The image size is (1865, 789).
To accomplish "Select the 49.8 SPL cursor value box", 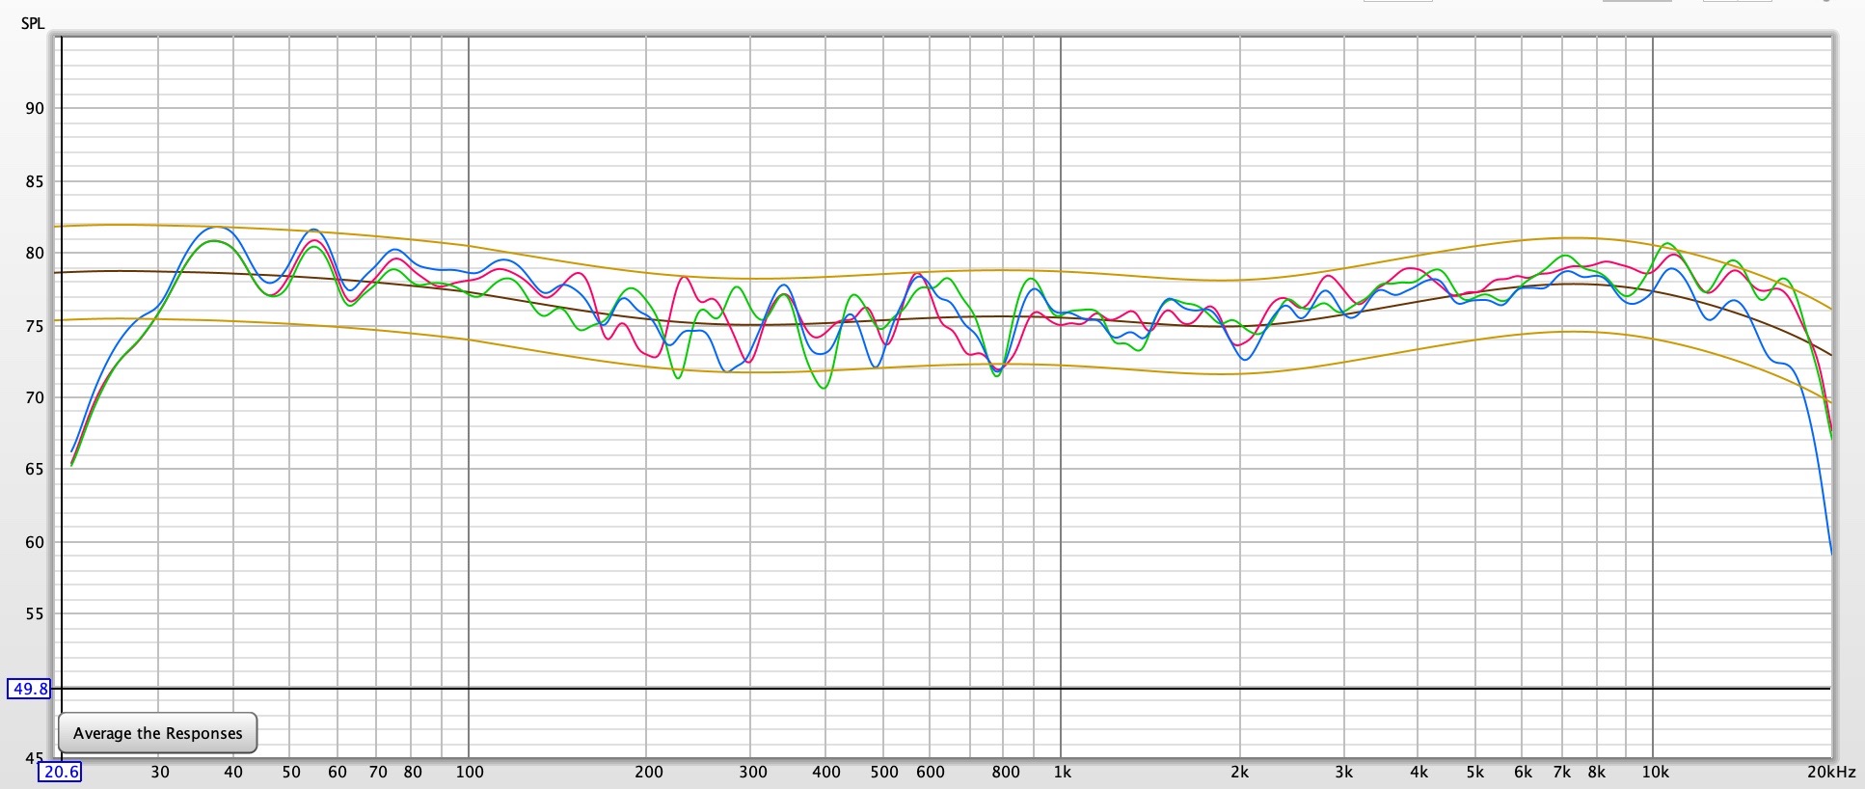I will coord(29,689).
